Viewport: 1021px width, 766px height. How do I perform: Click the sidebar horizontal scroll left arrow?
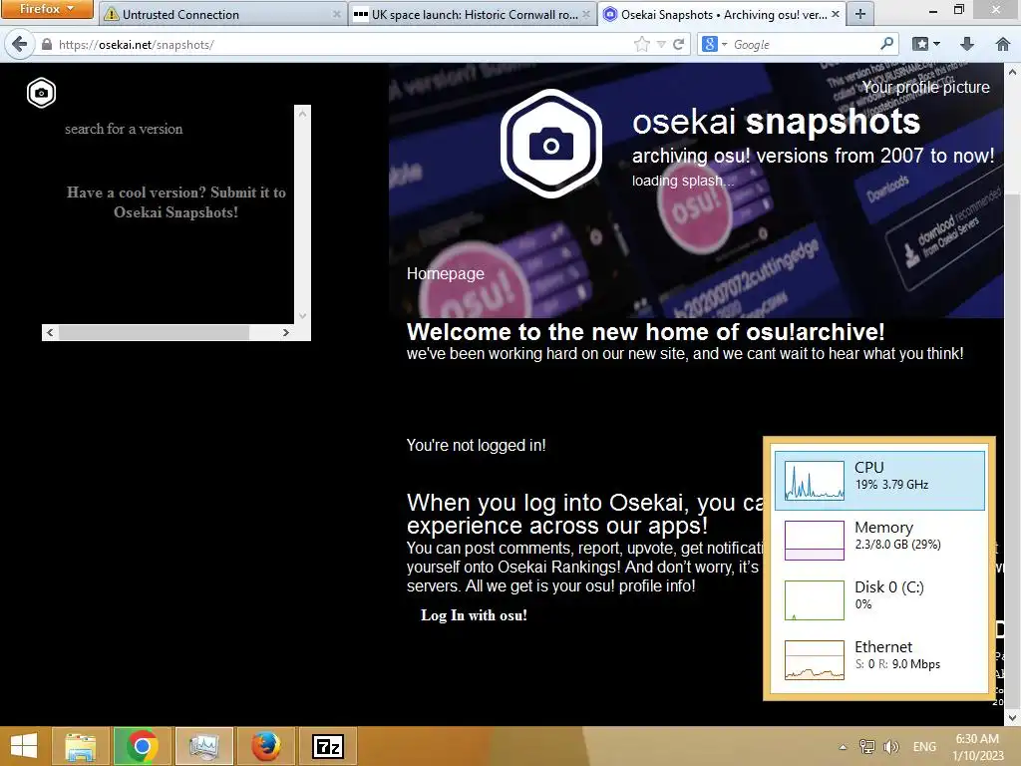click(x=50, y=332)
